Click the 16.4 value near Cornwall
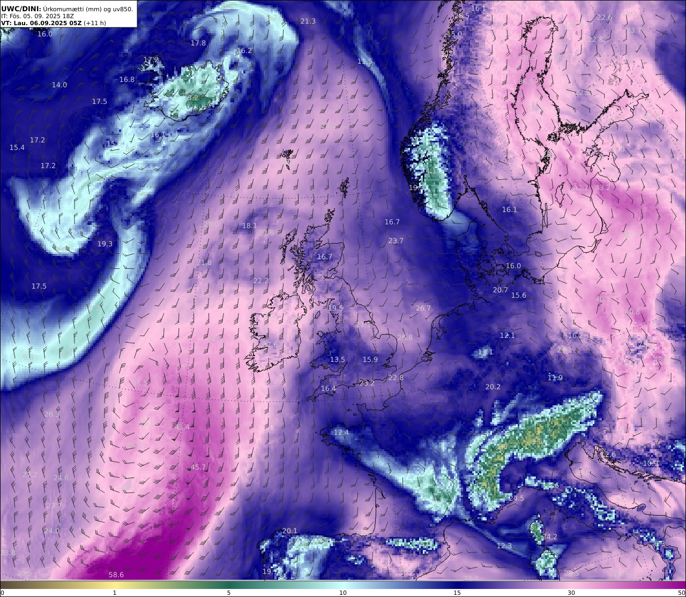686x597 pixels. pyautogui.click(x=329, y=388)
